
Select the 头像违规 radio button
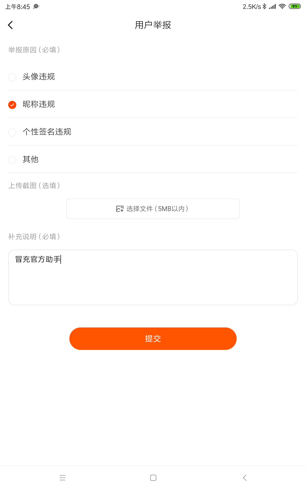(12, 77)
